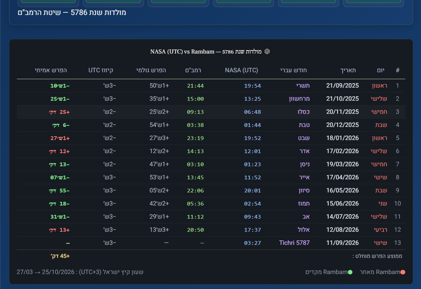Select the Tichri 5787 month cell
Screen dimensions: 421x289
click(294, 243)
